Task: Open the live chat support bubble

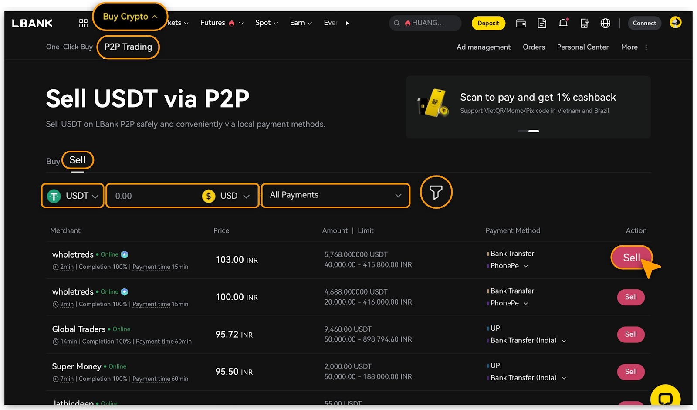Action: tap(665, 398)
